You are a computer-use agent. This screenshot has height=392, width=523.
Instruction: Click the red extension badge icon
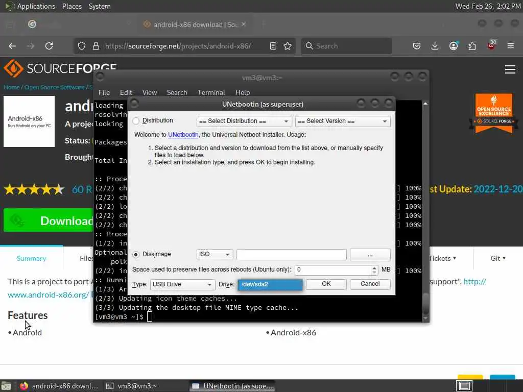491,45
